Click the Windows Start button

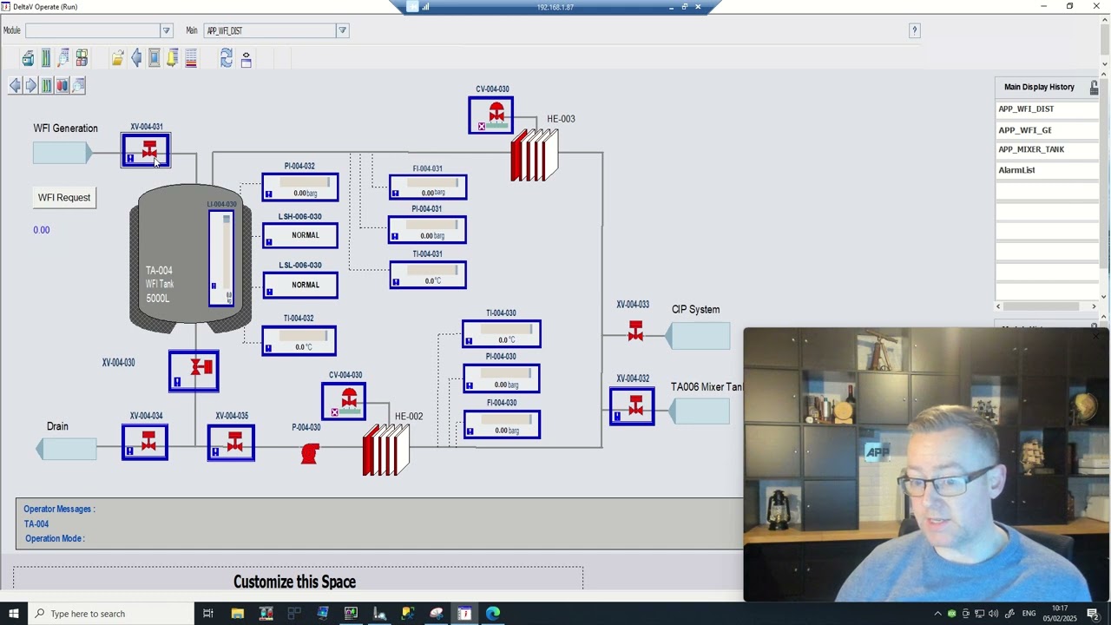coord(13,614)
